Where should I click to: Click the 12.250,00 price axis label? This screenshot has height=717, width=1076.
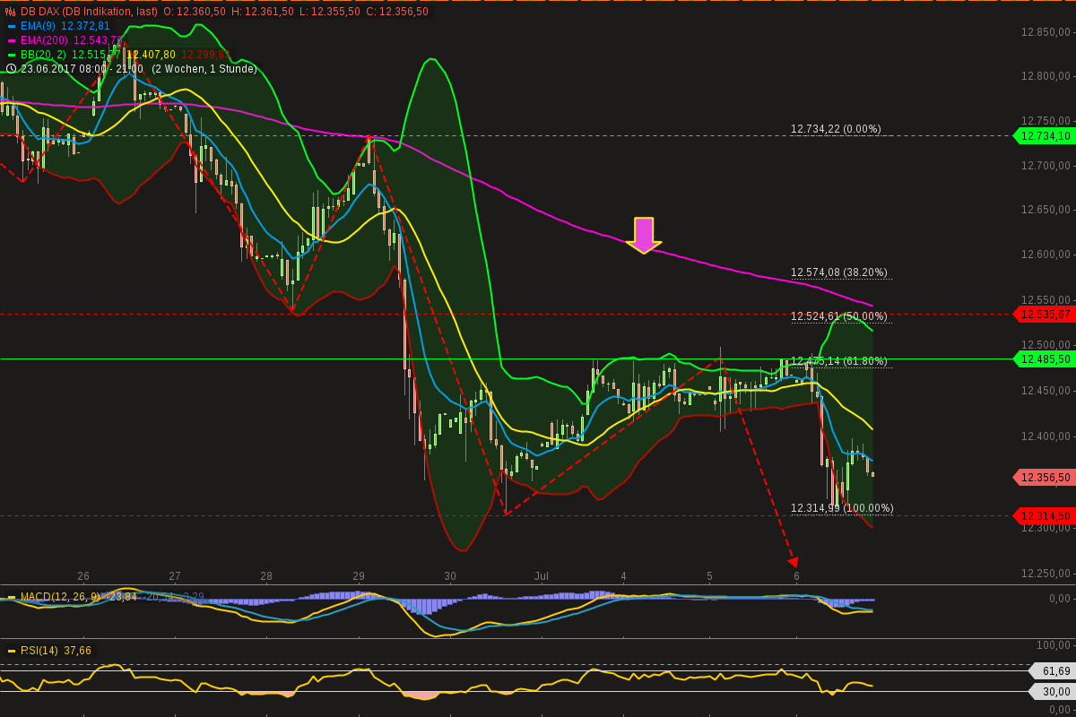click(1046, 574)
